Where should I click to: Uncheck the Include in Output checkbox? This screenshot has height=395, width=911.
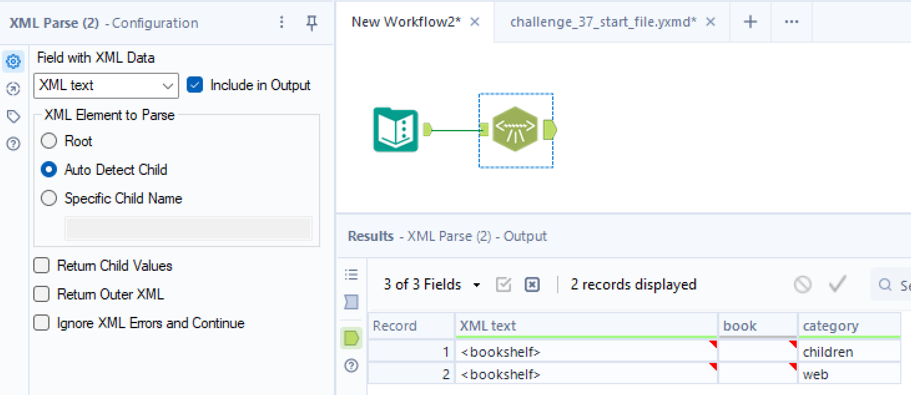click(x=195, y=85)
